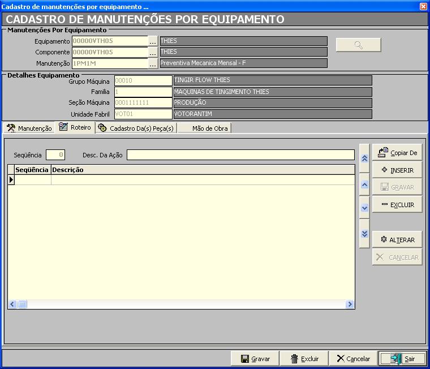
Task: Switch to the Manutenção tab
Action: [29, 128]
